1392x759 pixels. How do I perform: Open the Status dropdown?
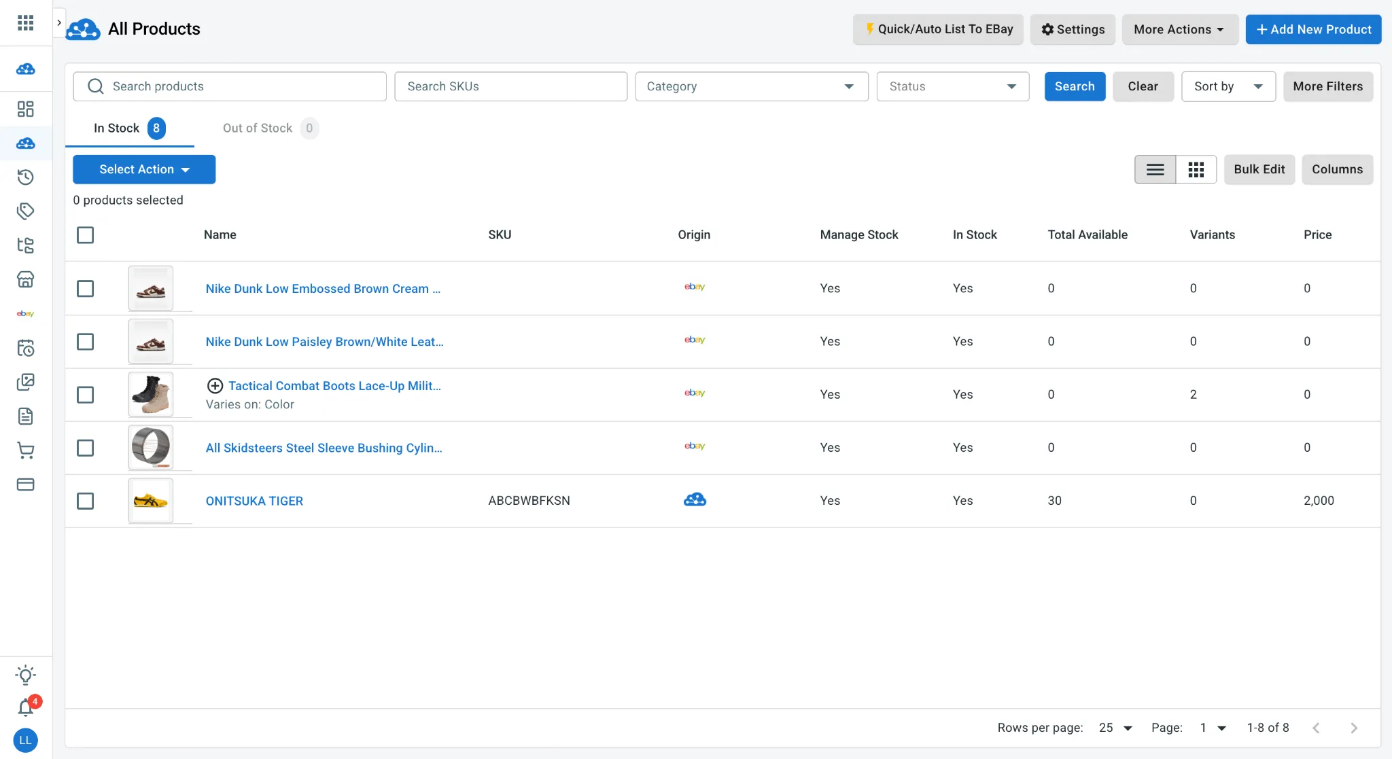click(x=953, y=86)
